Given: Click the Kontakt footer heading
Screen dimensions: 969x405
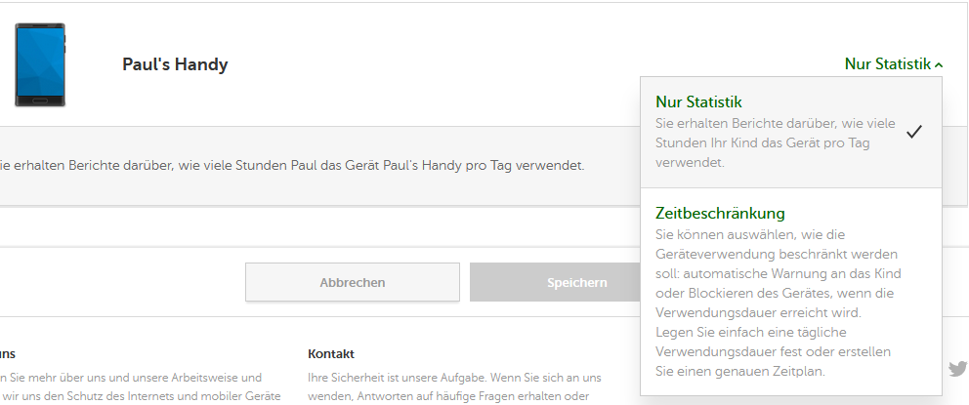Looking at the screenshot, I should (331, 353).
